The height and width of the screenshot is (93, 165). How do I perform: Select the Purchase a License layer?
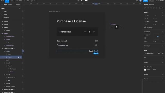tap(11, 87)
